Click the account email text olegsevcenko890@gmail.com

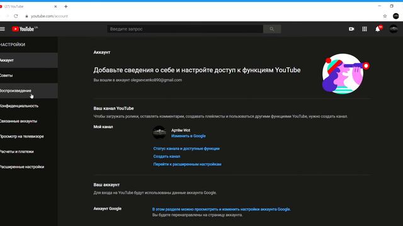[156, 80]
